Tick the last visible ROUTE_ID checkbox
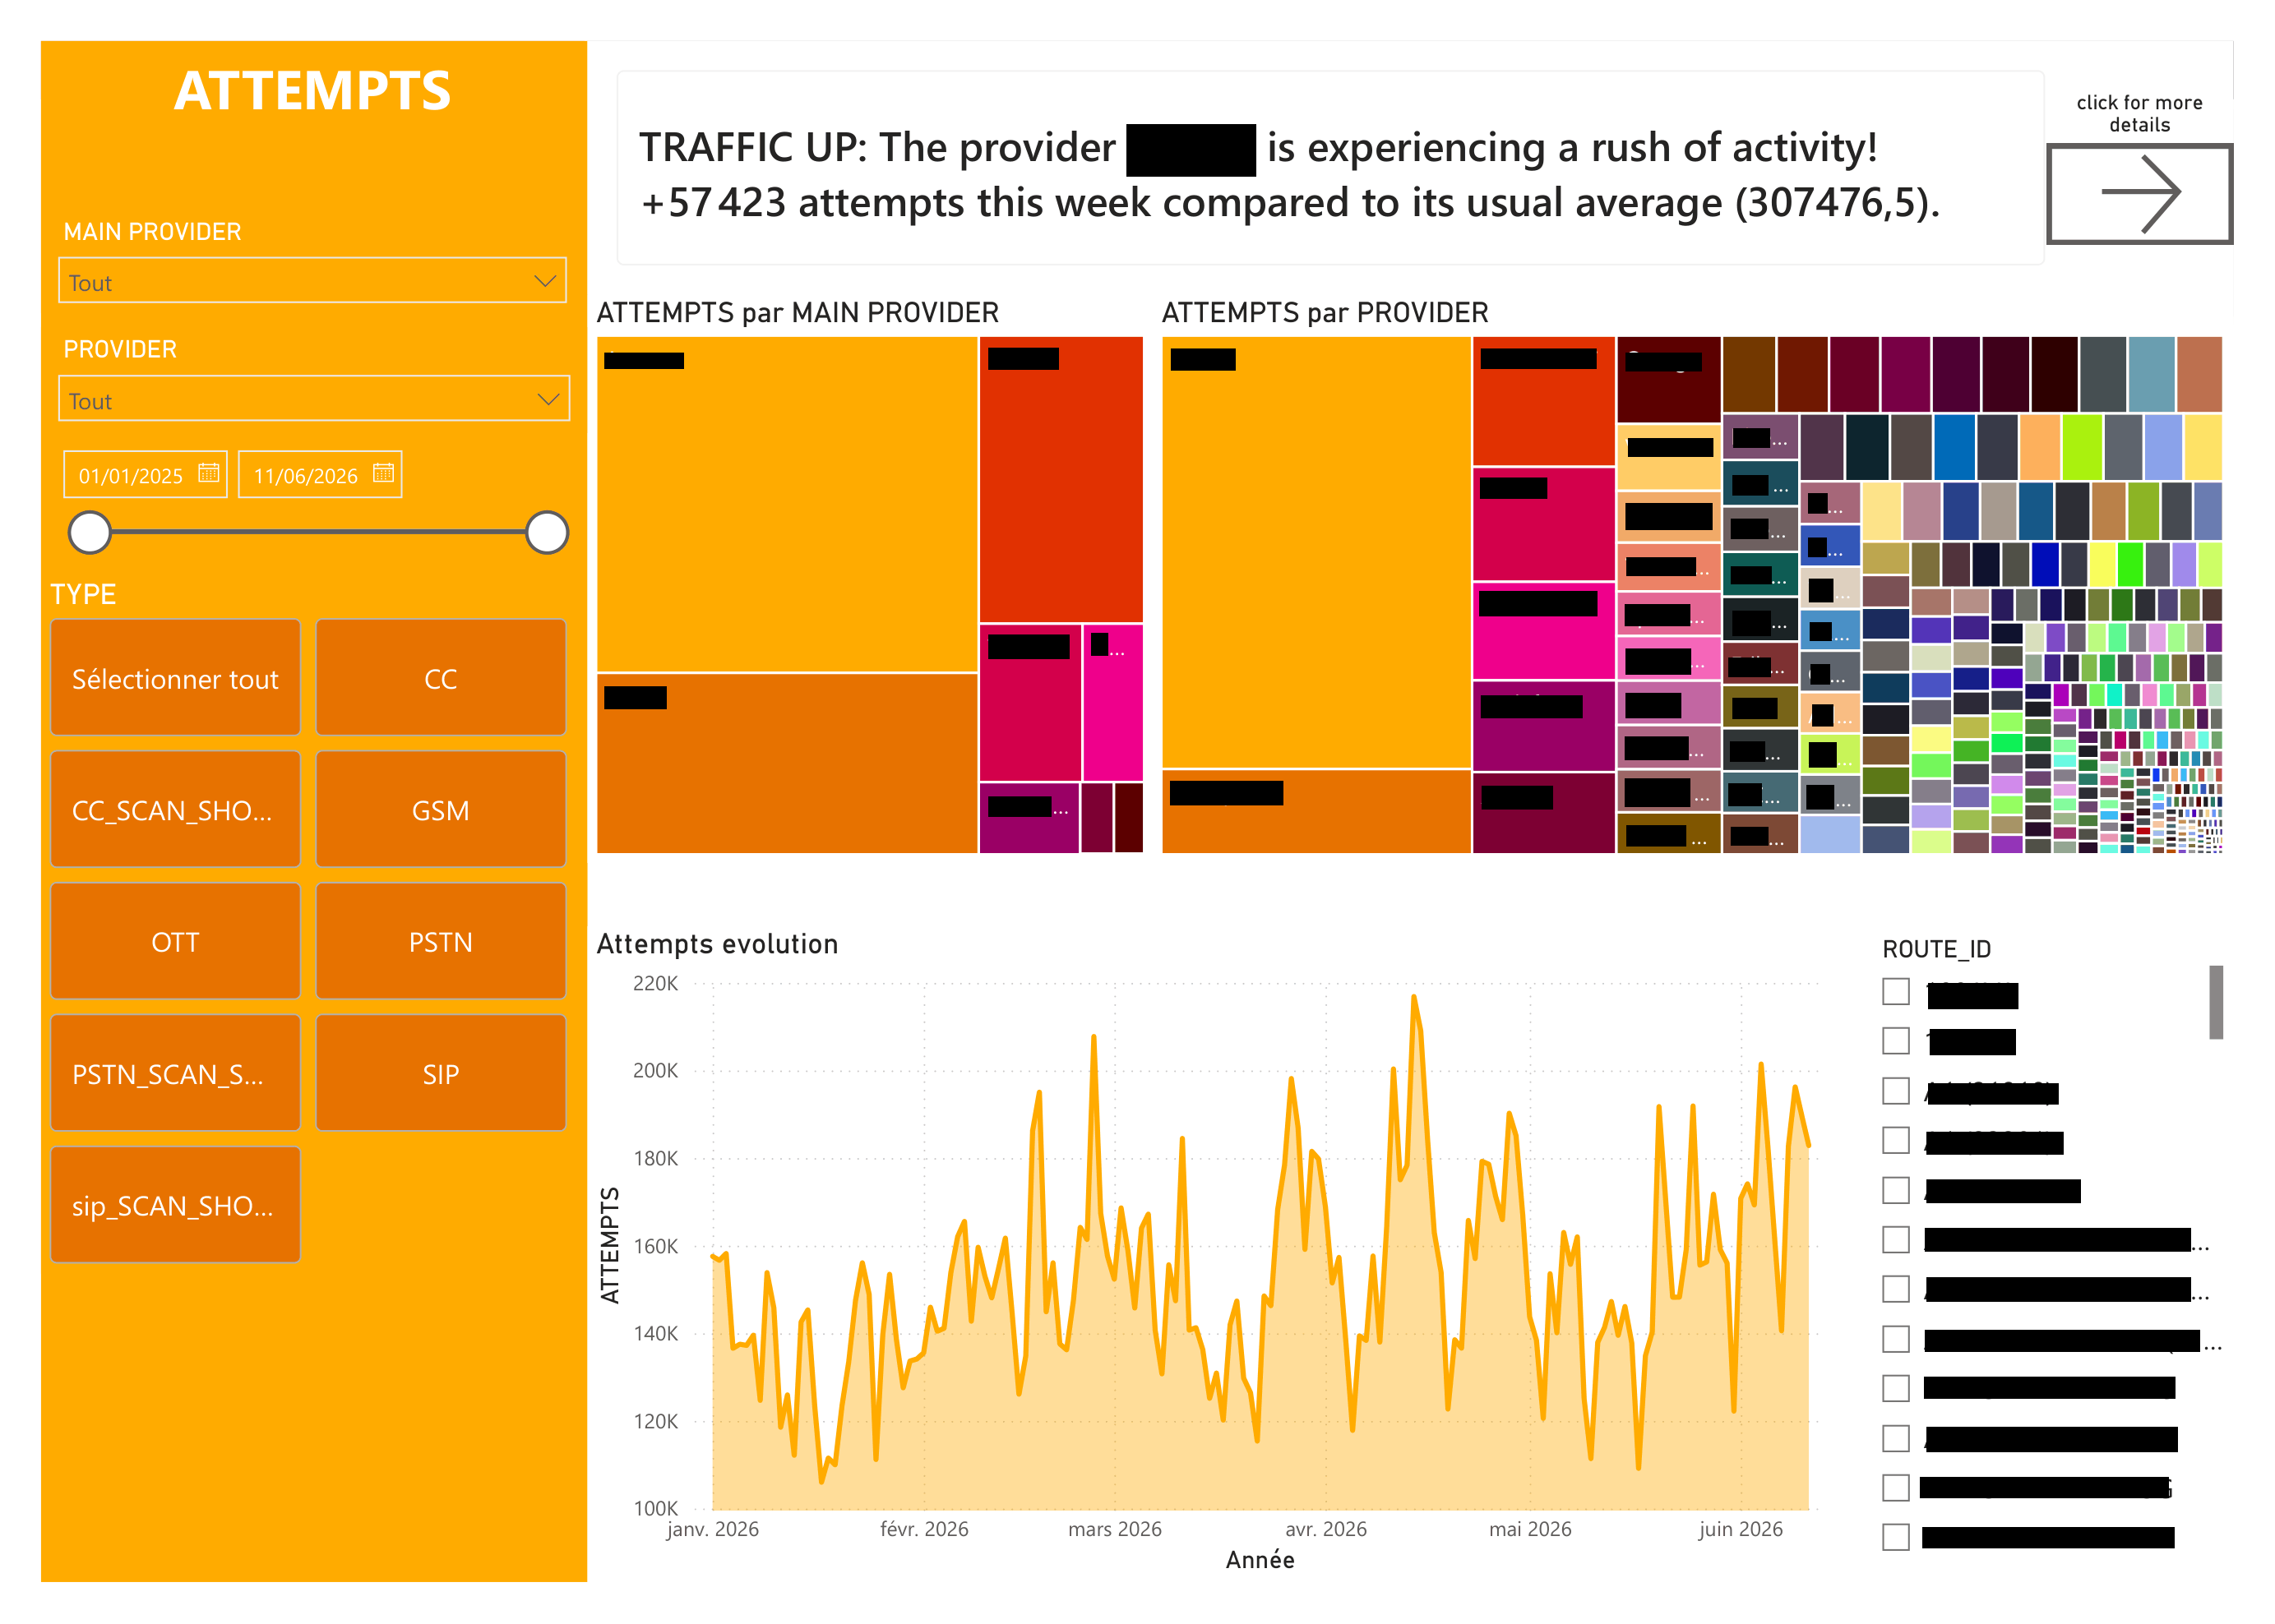 [x=1896, y=1538]
